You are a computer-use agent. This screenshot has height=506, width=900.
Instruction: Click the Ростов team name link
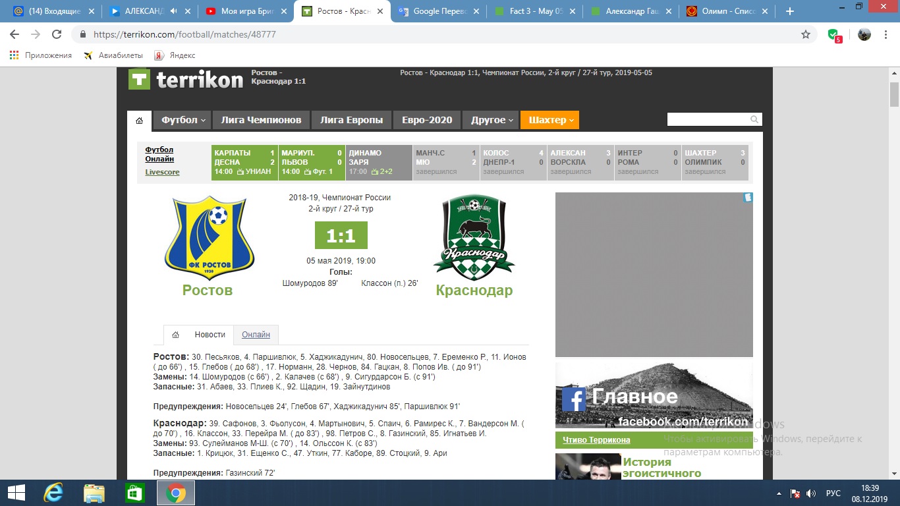(x=208, y=290)
